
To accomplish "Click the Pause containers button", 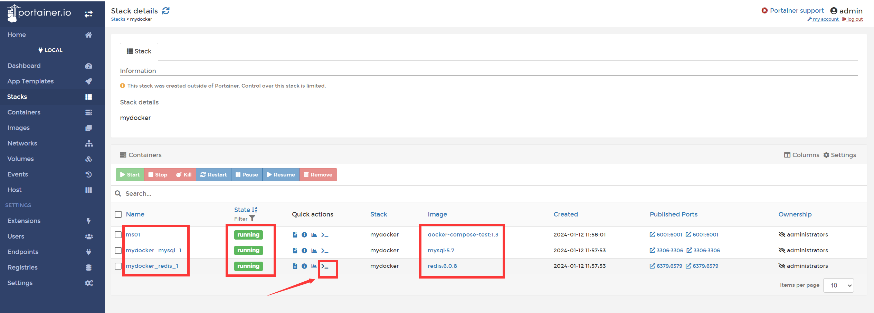I will point(247,175).
